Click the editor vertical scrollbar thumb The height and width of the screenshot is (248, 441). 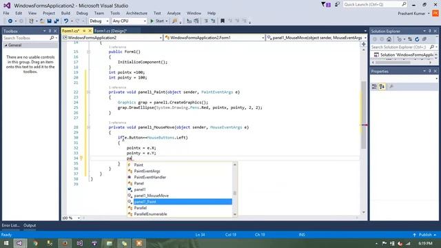click(364, 115)
